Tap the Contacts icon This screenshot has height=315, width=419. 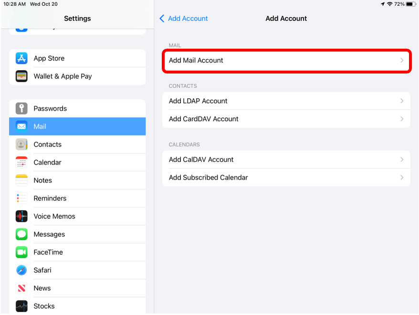coord(21,144)
